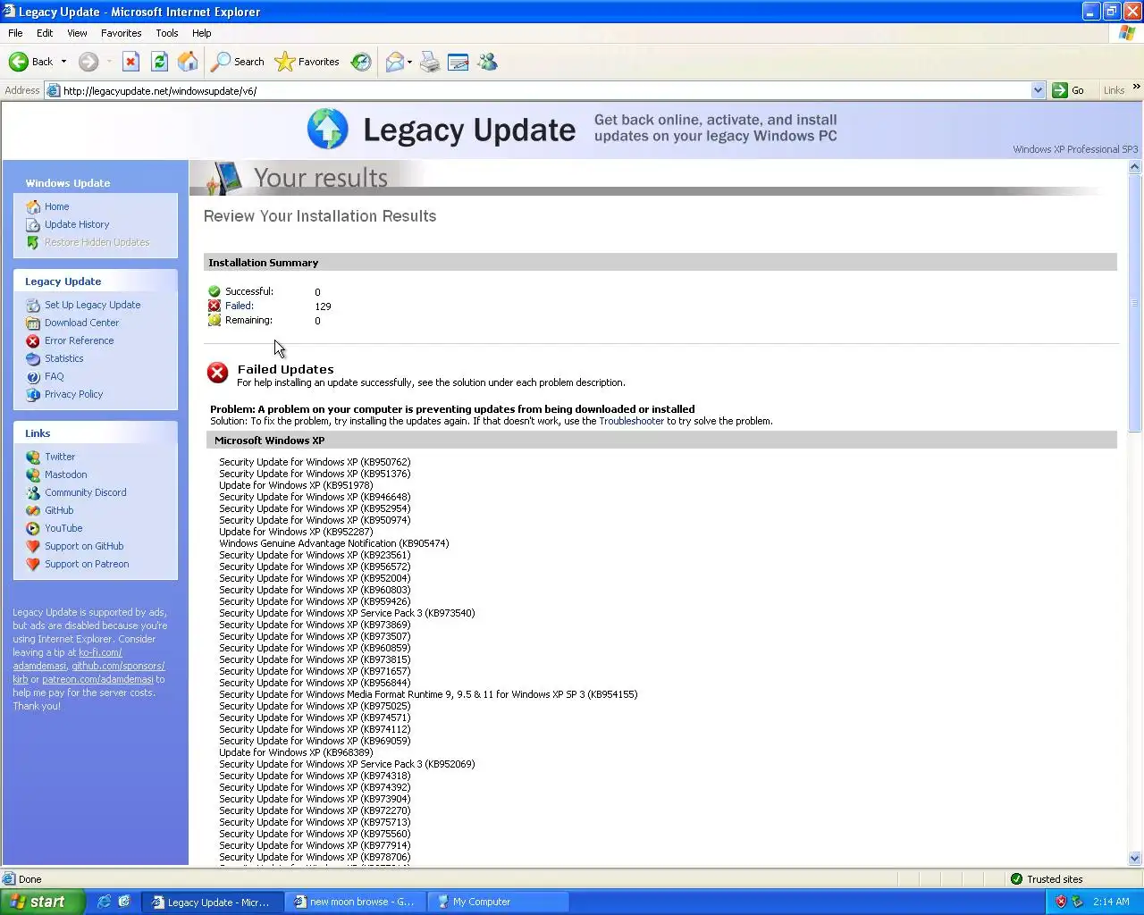Image resolution: width=1144 pixels, height=915 pixels.
Task: Click the Privacy Policy sidebar icon
Action: pyautogui.click(x=33, y=395)
